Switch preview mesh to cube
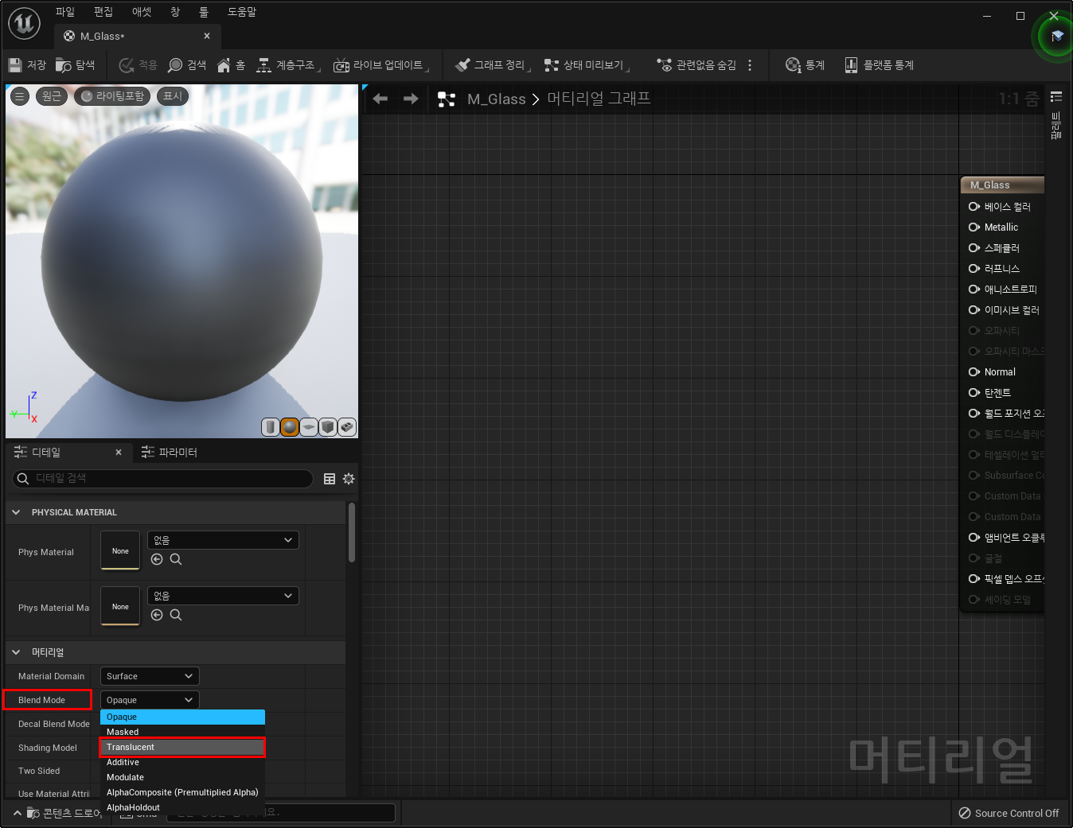Image resolution: width=1073 pixels, height=828 pixels. pos(328,427)
